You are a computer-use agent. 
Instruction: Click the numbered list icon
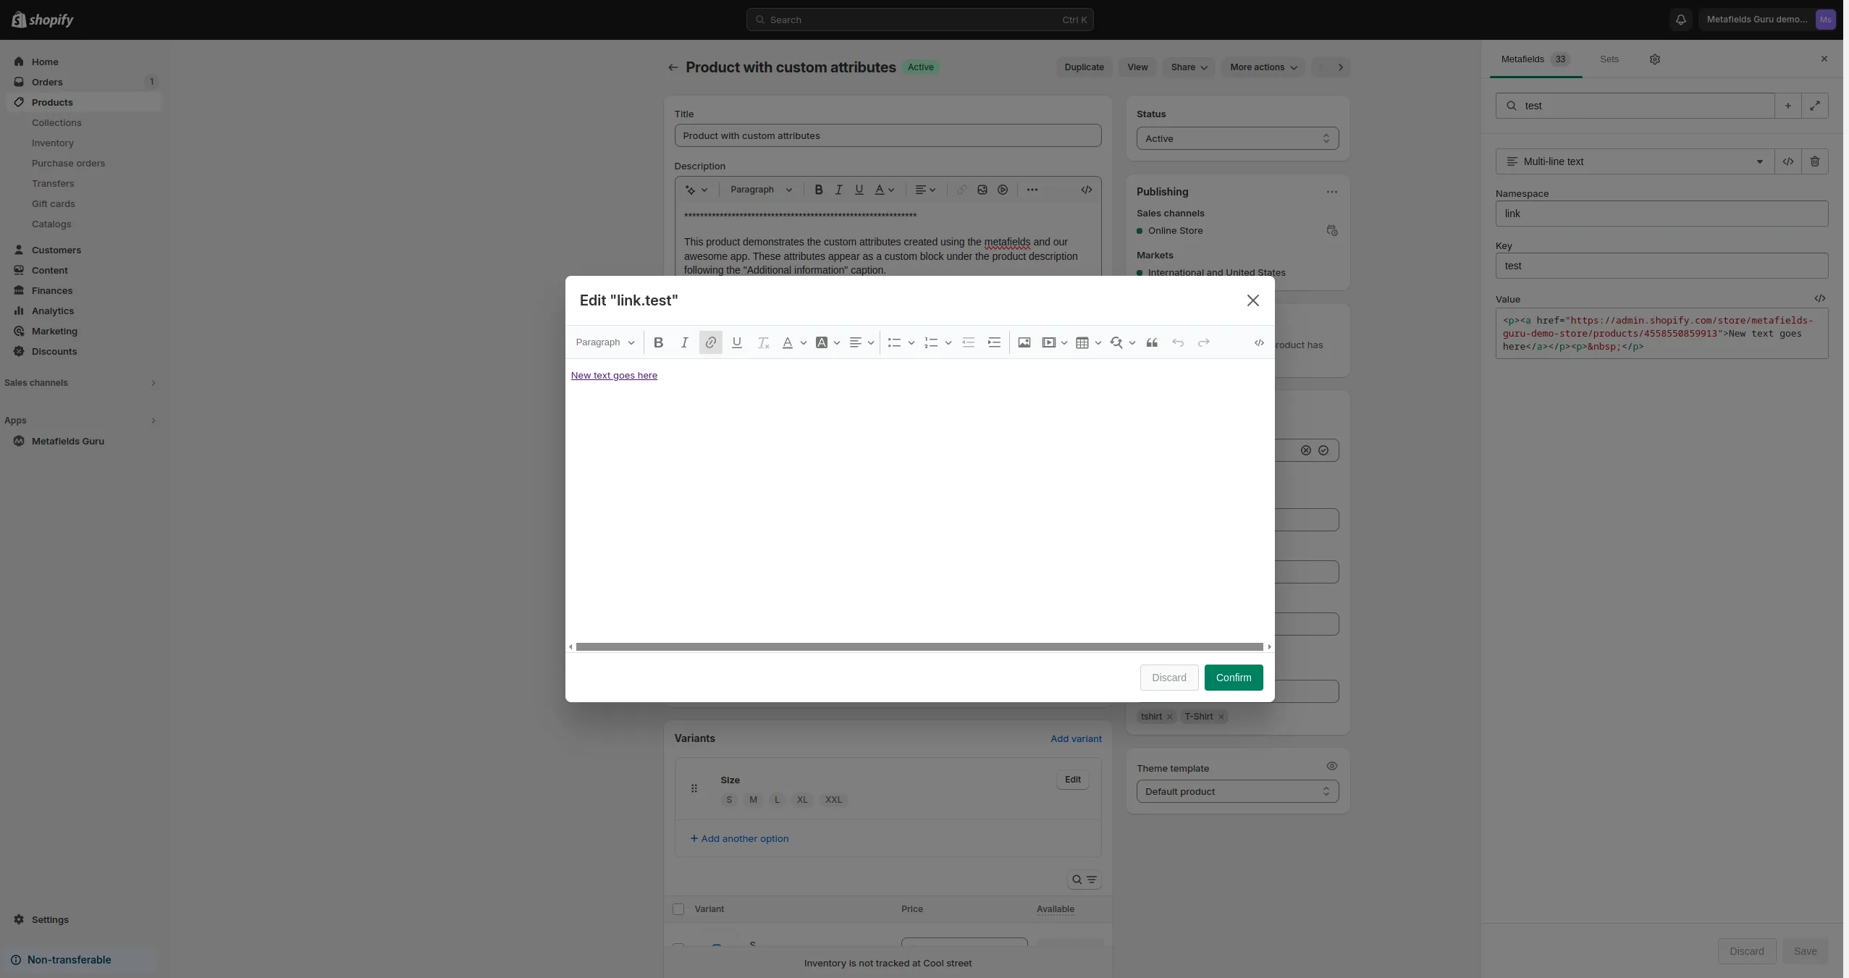(x=931, y=342)
